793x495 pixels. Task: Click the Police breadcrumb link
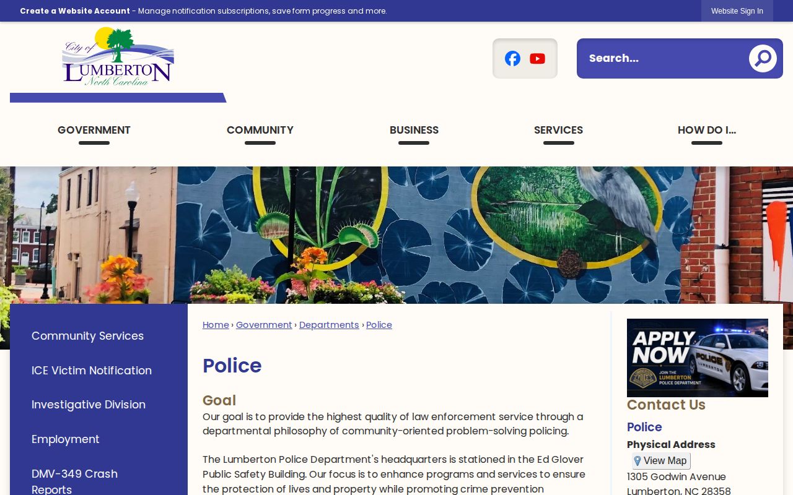click(379, 325)
